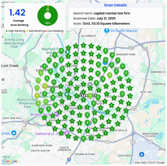Click the 99 Ranch Market shopping cart icon
The width and height of the screenshot is (167, 166).
(107, 31)
